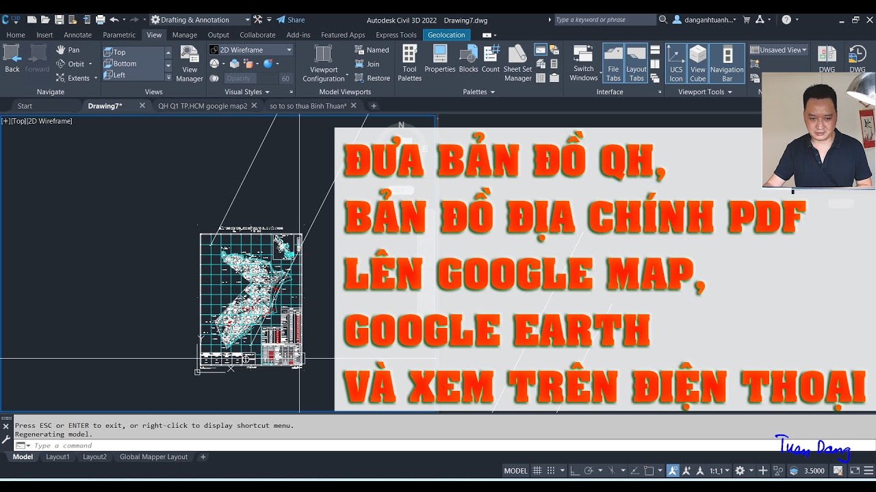Click the Workspace Switching gear in status bar
Screen dimensions: 876x492
pyautogui.click(x=740, y=471)
